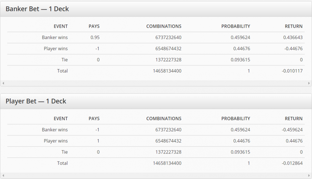312x179 pixels.
Task: Click the EVENT column header in Banker Bet table
Action: point(61,26)
